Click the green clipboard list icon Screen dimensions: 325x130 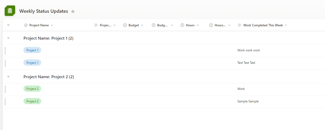(x=10, y=11)
